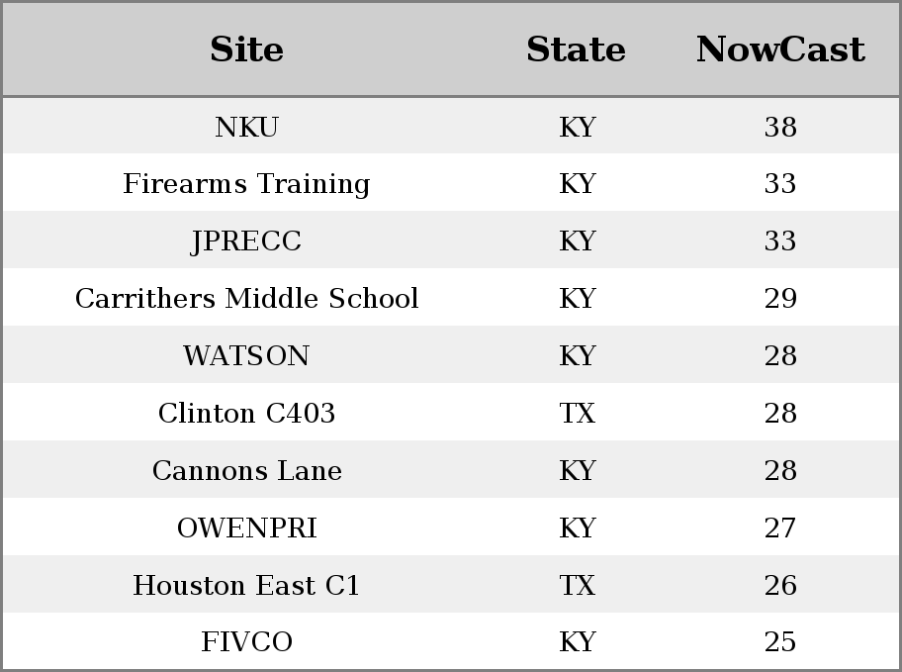Screen dimensions: 902x672
Task: Select the Firearms Training site name
Action: coord(246,184)
